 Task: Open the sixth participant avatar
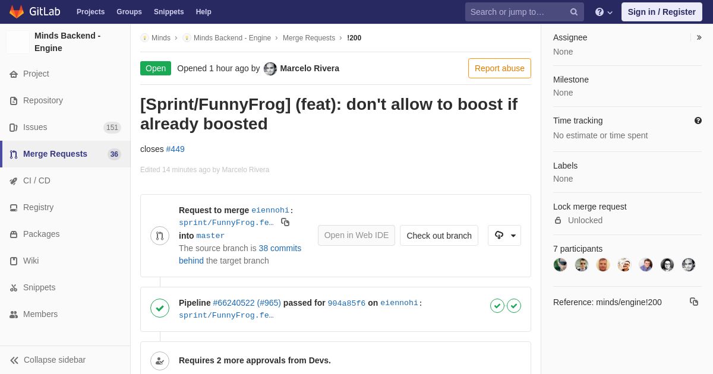click(667, 265)
